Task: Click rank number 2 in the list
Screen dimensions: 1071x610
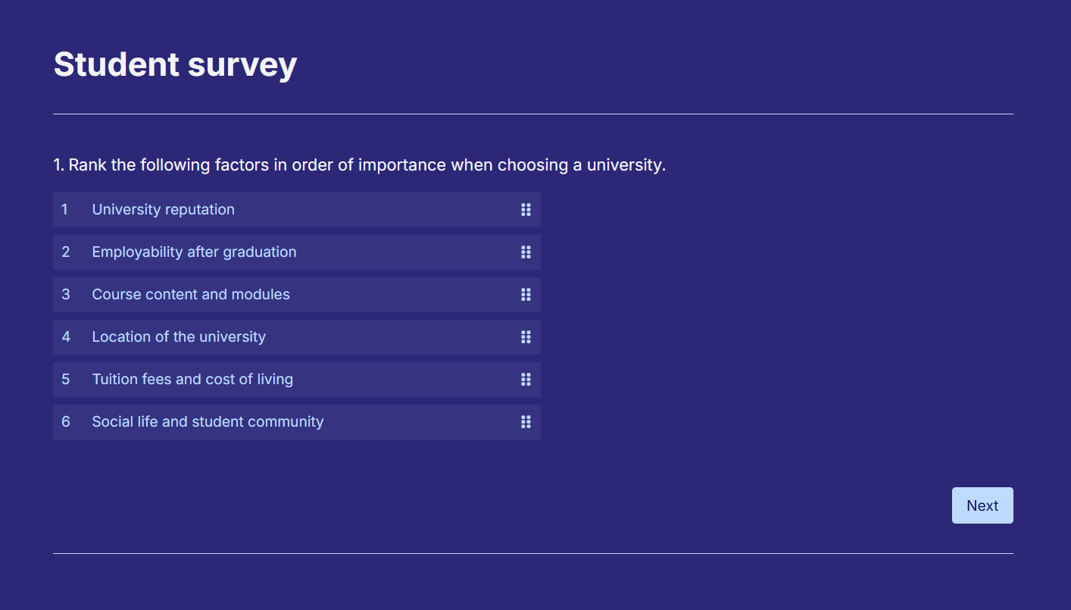Action: (x=66, y=252)
